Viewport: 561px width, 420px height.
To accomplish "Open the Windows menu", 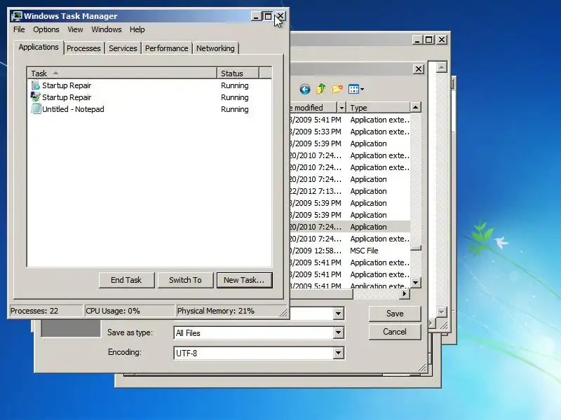I will [x=107, y=29].
